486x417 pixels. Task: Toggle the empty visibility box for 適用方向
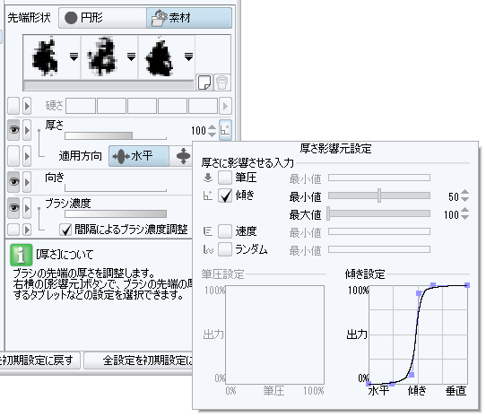pos(13,156)
